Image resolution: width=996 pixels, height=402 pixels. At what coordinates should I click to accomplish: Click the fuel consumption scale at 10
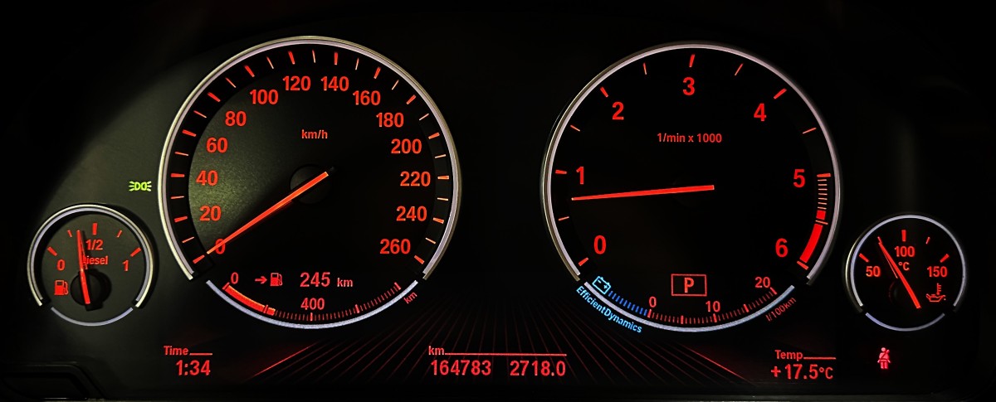[711, 308]
